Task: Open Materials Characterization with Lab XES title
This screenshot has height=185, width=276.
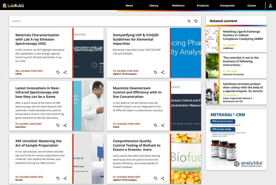Action: [x=37, y=39]
